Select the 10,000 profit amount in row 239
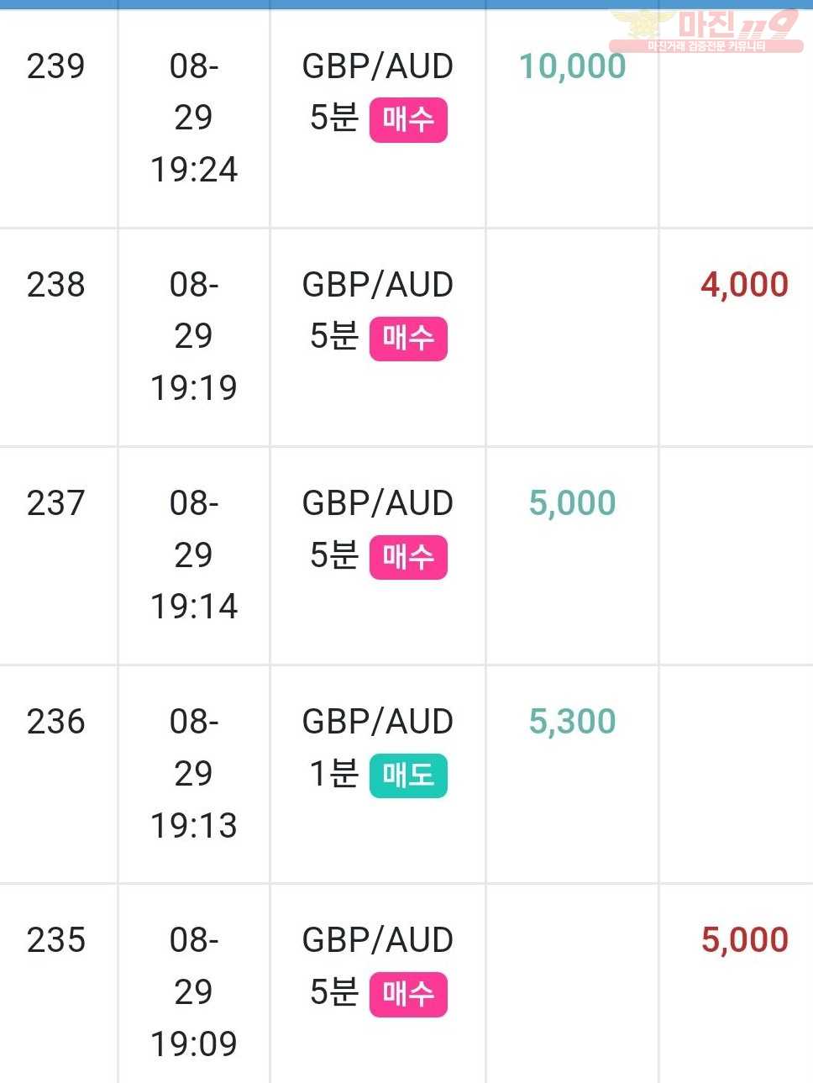 click(x=572, y=66)
